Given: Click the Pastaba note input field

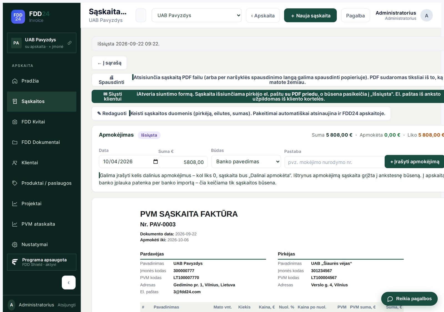Looking at the screenshot, I should click(335, 162).
